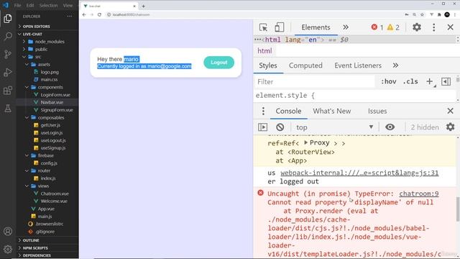The image size is (460, 259).
Task: Open the console settings gear
Action: [451, 127]
